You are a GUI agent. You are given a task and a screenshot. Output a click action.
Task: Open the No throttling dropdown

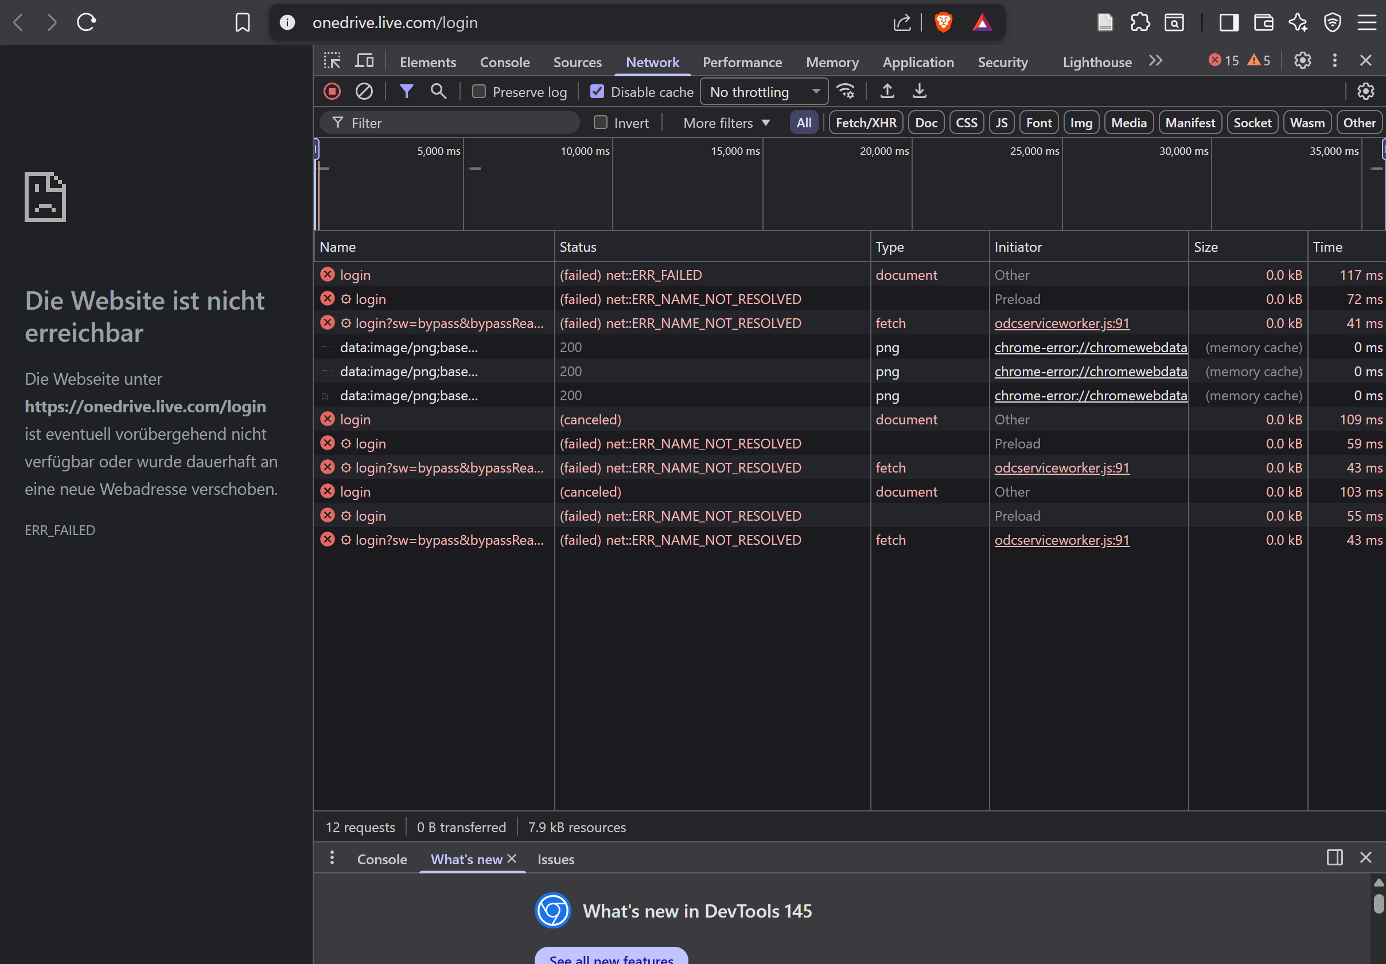[764, 92]
